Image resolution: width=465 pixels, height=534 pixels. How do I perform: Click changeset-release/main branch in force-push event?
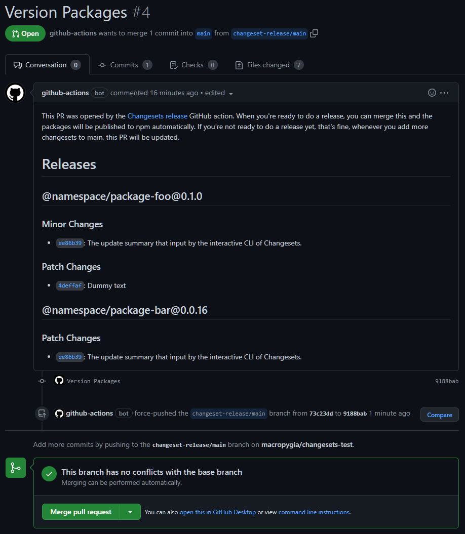click(x=228, y=414)
